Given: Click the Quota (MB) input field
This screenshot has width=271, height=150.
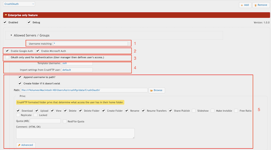Looking at the screenshot, I should click(x=45, y=121).
